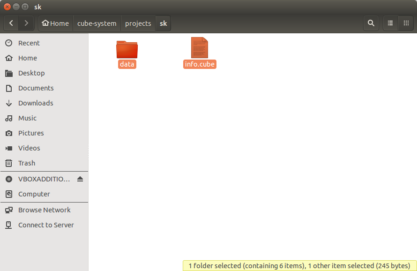Click the Music note icon

pos(9,118)
